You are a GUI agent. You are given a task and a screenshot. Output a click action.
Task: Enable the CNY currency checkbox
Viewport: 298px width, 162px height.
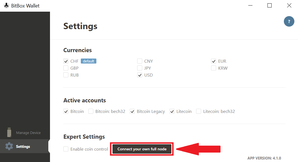(x=140, y=61)
